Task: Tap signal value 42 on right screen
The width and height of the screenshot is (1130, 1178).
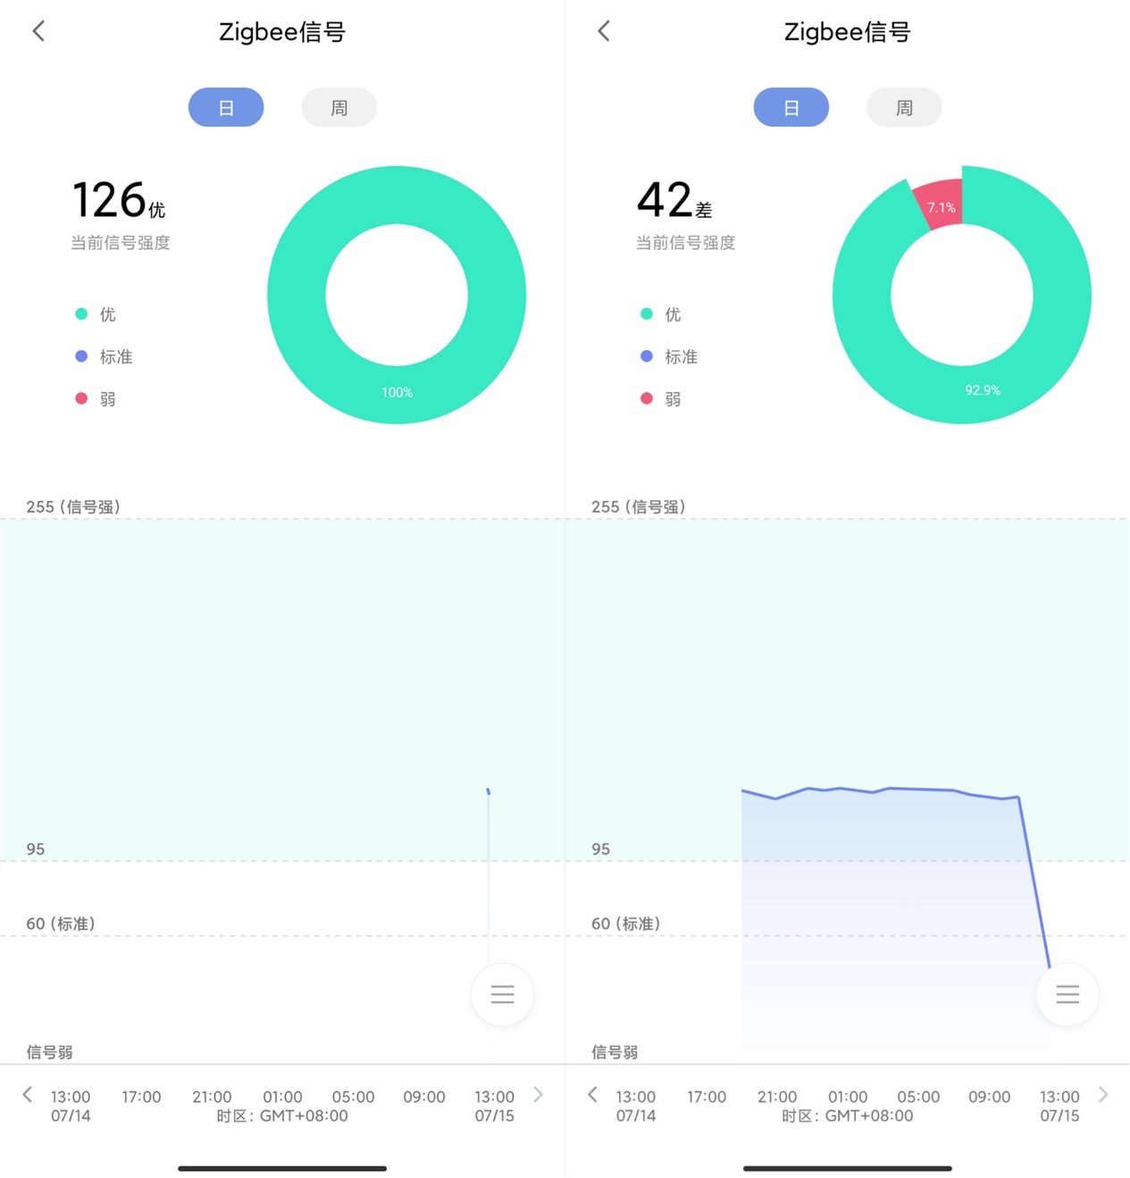Action: coord(665,199)
